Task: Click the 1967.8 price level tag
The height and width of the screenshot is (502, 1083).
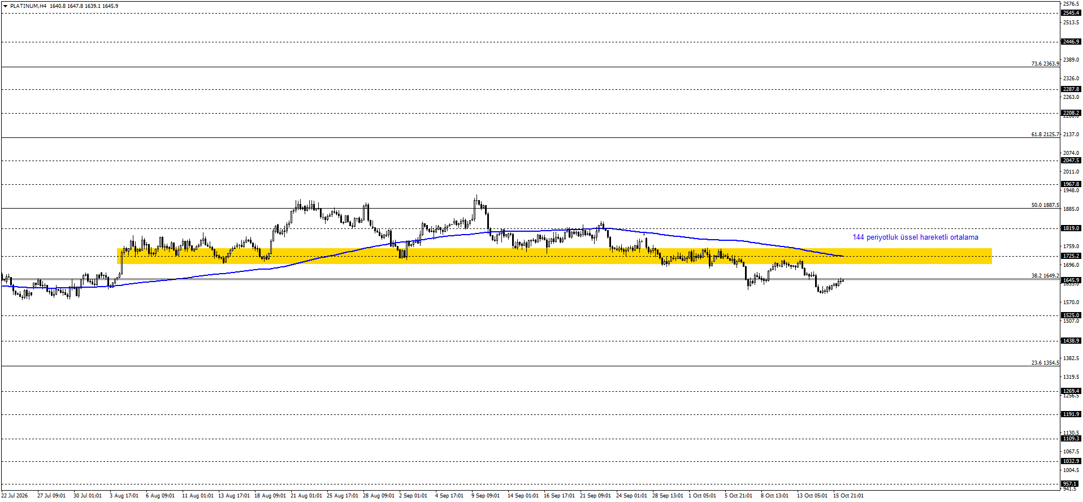Action: (x=1071, y=184)
